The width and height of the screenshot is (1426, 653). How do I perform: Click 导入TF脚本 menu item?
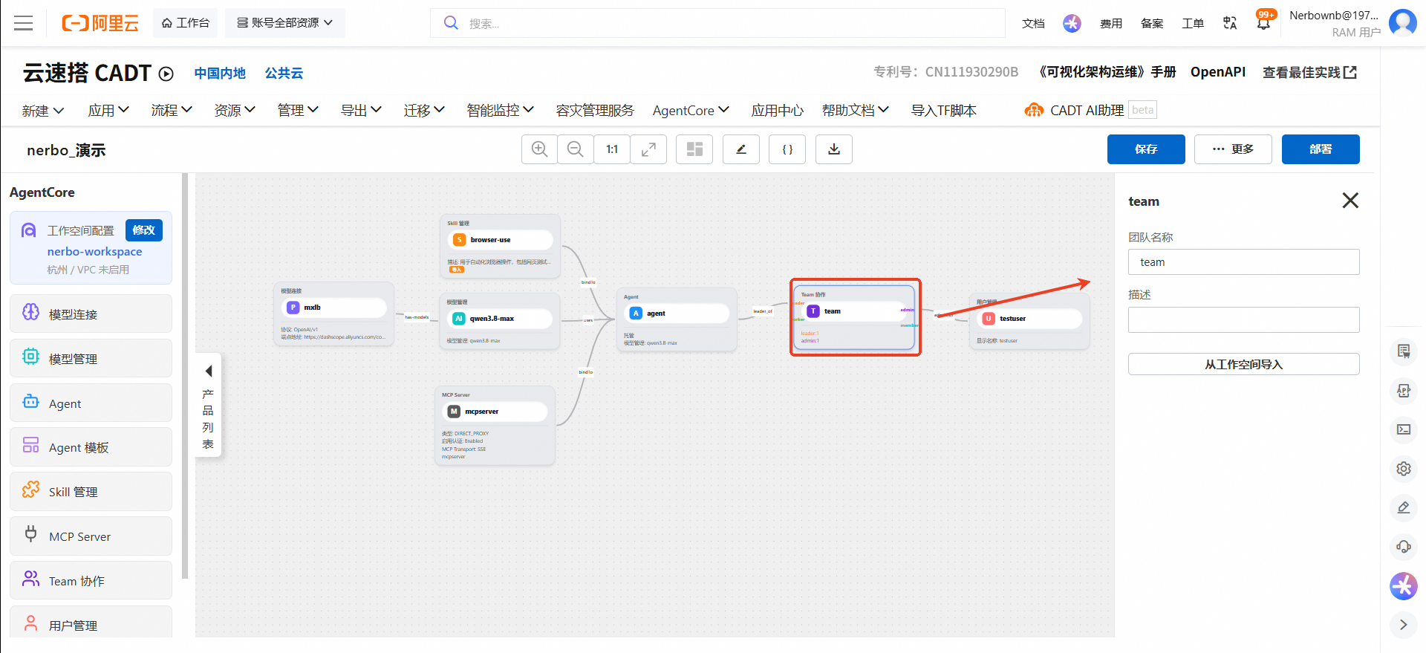click(944, 111)
